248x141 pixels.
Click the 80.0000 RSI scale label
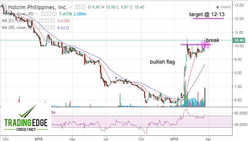pos(241,113)
